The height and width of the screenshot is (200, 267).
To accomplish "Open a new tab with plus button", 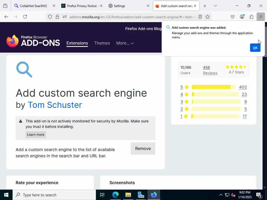I will coord(205,6).
